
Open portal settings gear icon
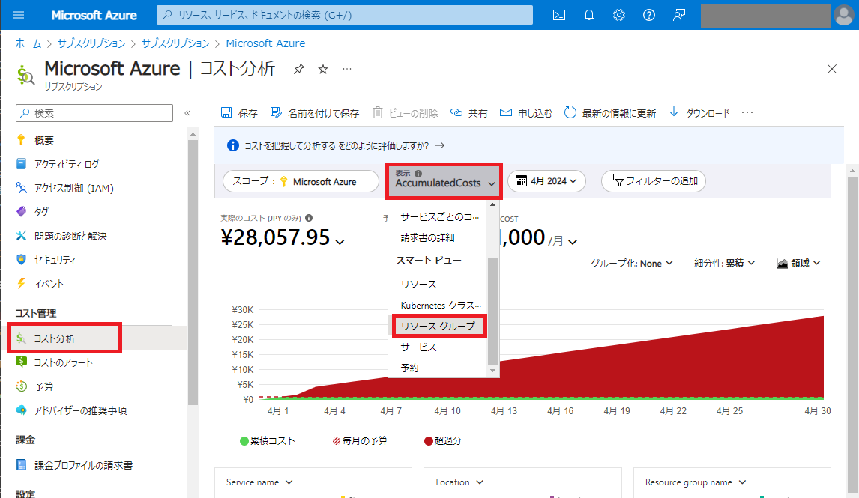click(619, 15)
